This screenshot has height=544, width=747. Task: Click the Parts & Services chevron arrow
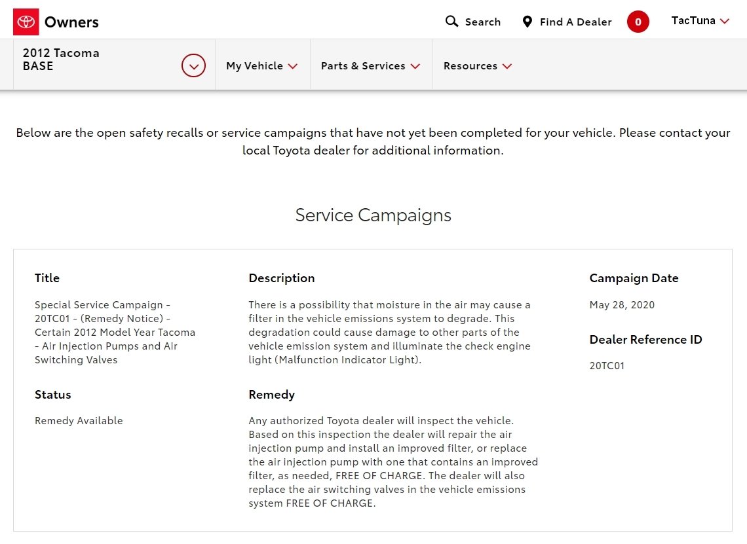[x=415, y=66]
